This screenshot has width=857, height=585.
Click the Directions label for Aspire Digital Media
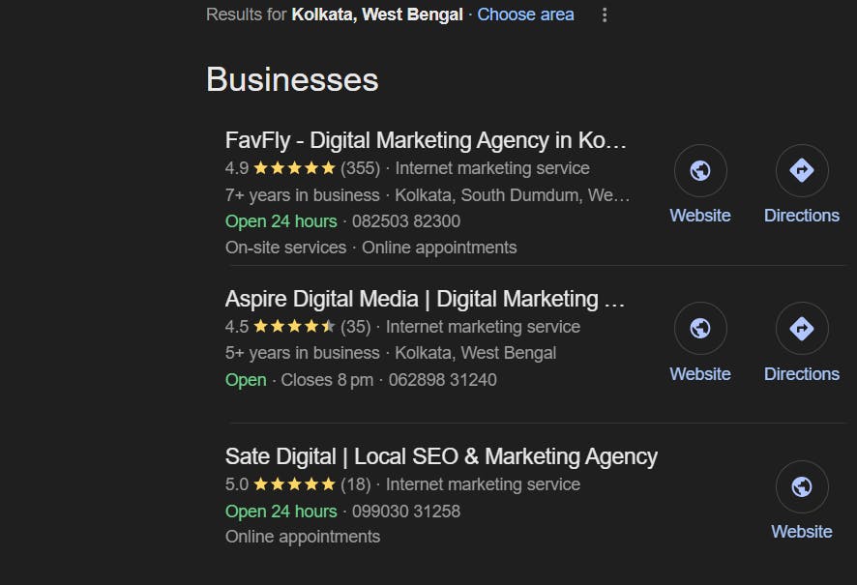802,374
